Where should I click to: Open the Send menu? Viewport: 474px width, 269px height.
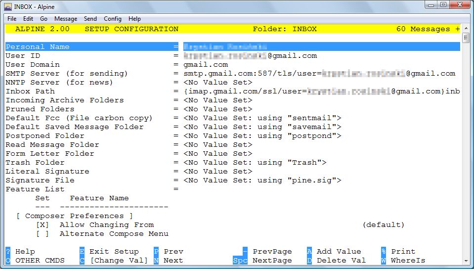tap(90, 19)
